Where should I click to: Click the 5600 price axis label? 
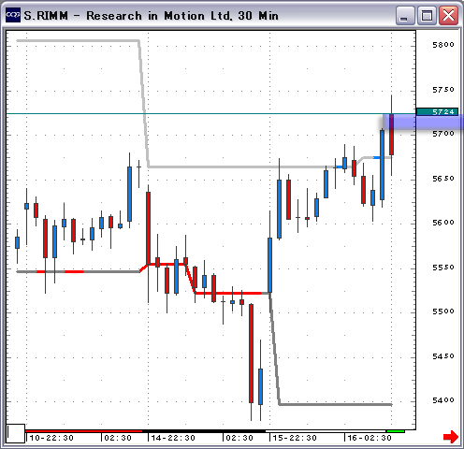pos(443,223)
